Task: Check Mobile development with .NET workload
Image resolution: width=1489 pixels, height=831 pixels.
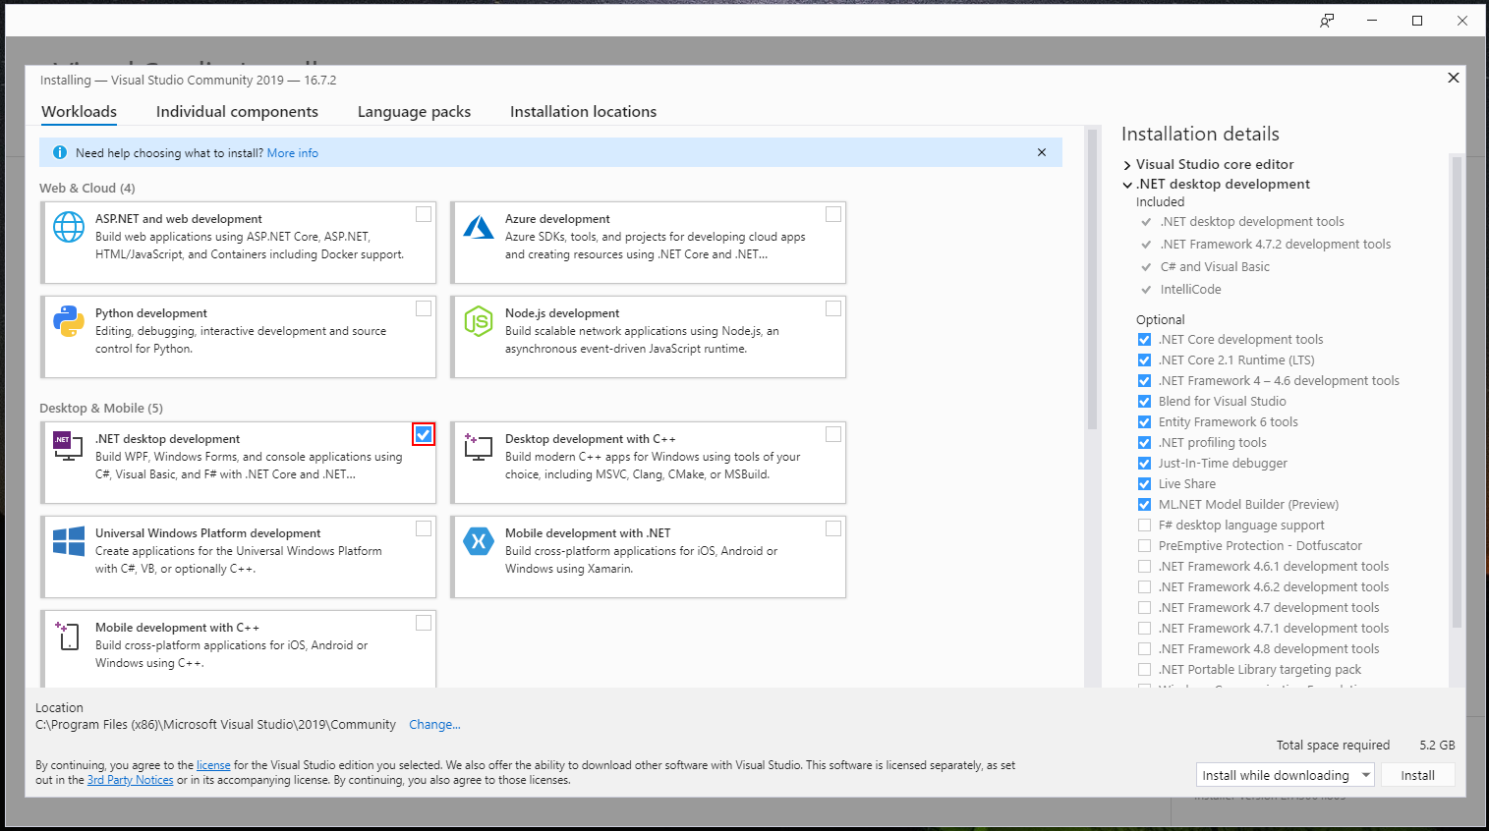Action: point(833,528)
